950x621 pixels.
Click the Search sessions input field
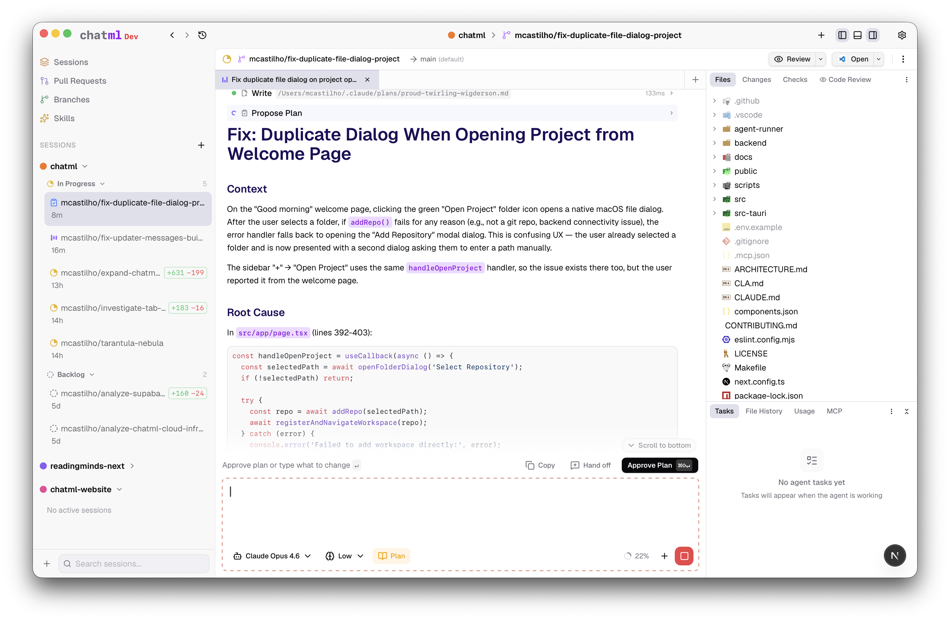(x=134, y=563)
